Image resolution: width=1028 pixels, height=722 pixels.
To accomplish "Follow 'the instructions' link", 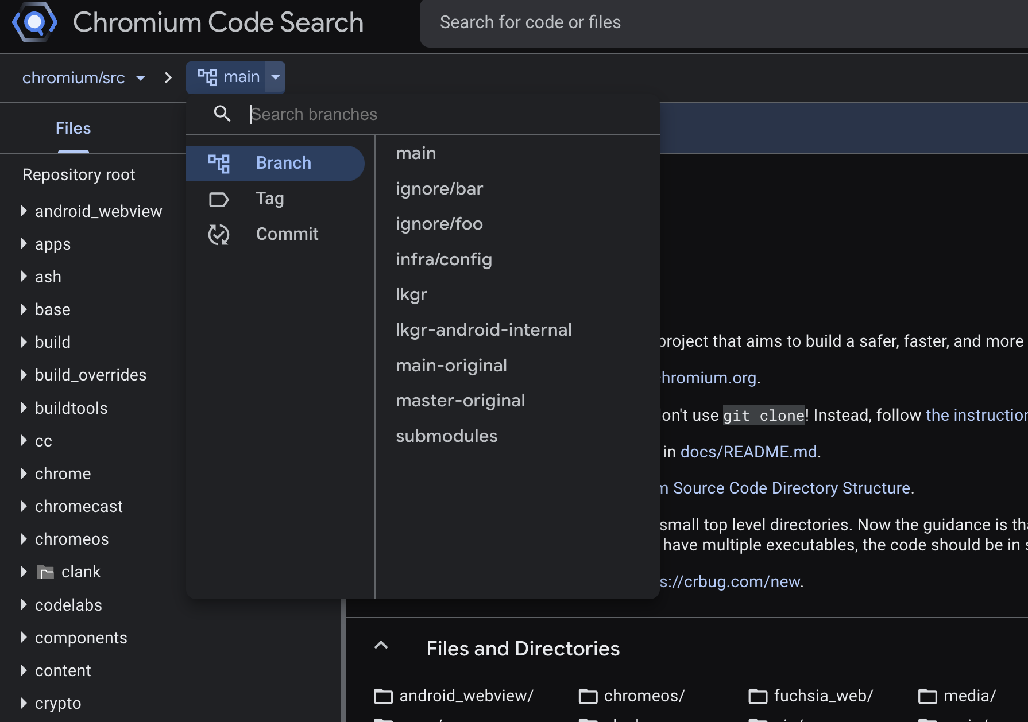I will [977, 415].
